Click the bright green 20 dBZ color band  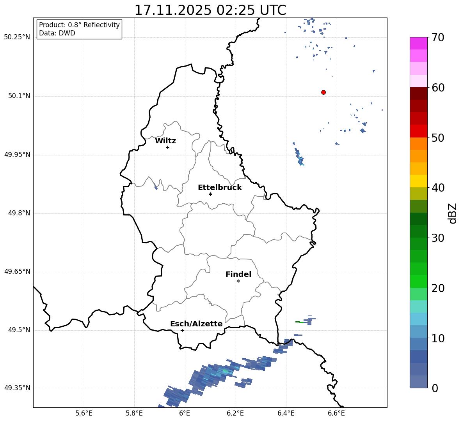tap(418, 281)
